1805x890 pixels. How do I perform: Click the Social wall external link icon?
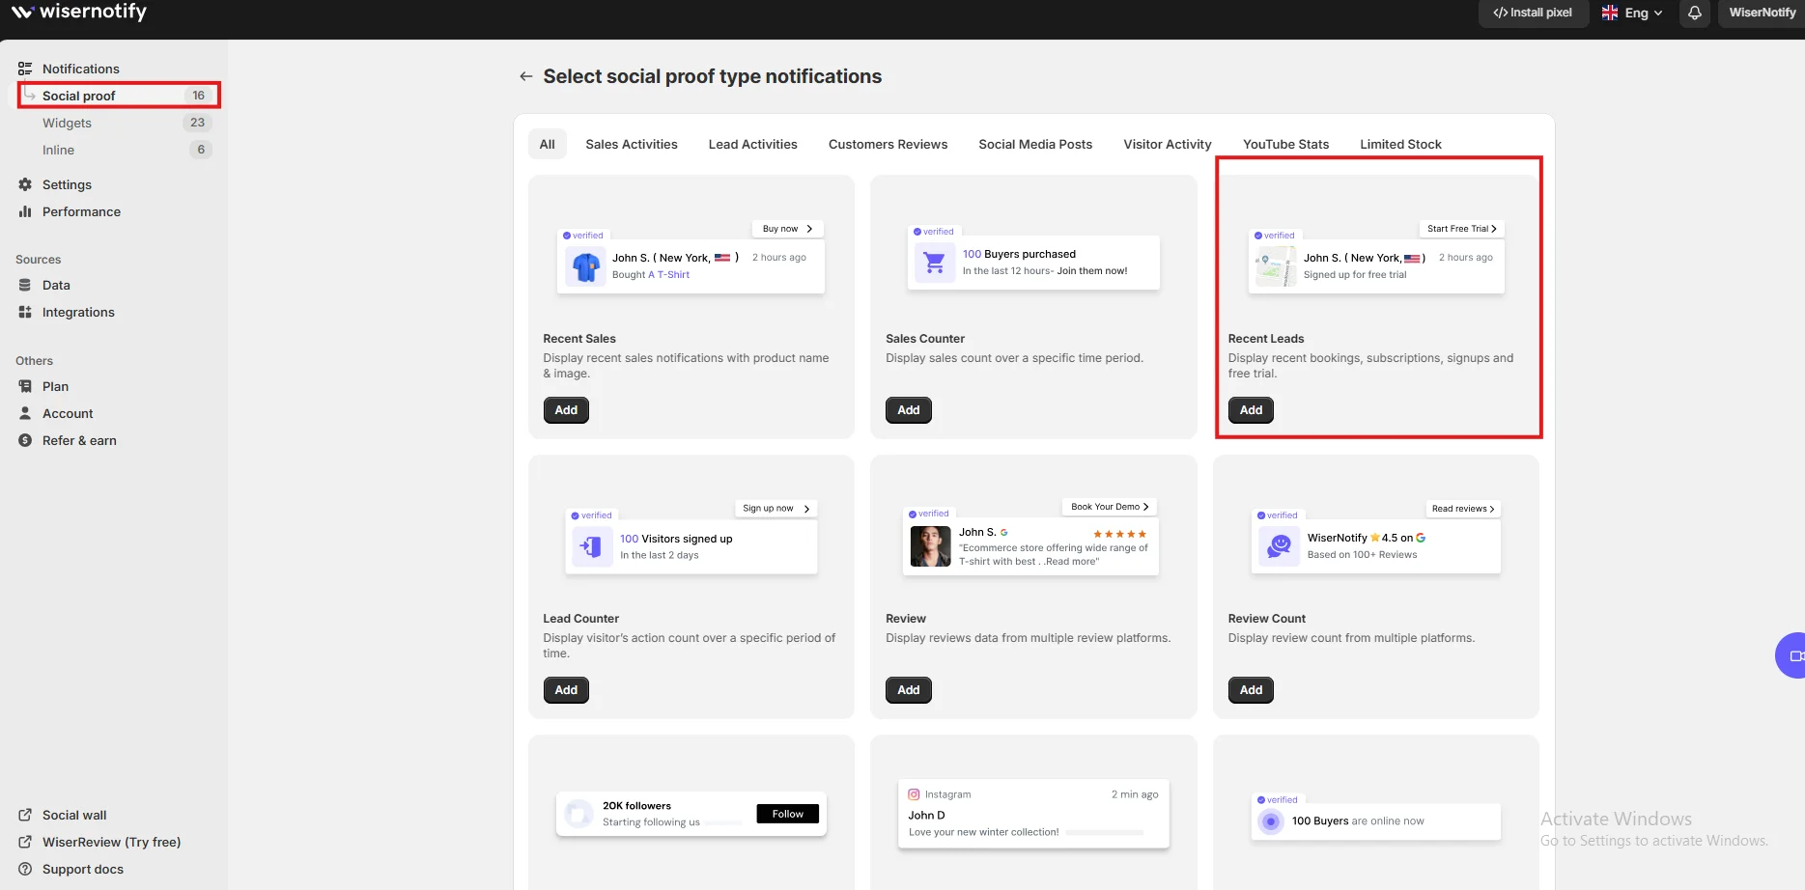click(25, 815)
